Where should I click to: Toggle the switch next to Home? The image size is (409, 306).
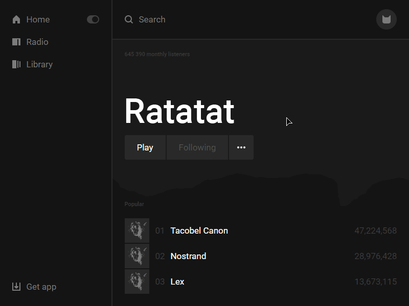pyautogui.click(x=93, y=19)
